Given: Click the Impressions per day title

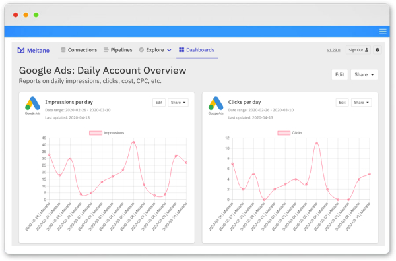Looking at the screenshot, I should [69, 102].
